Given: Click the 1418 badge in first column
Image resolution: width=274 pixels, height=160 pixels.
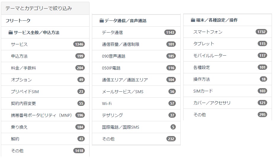Looking at the screenshot, I should 79,151.
